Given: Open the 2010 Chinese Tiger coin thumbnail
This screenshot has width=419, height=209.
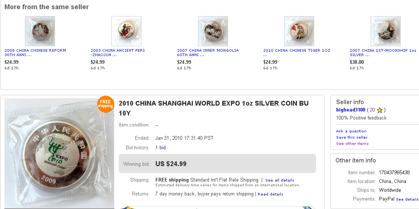Looking at the screenshot, I should [x=299, y=31].
